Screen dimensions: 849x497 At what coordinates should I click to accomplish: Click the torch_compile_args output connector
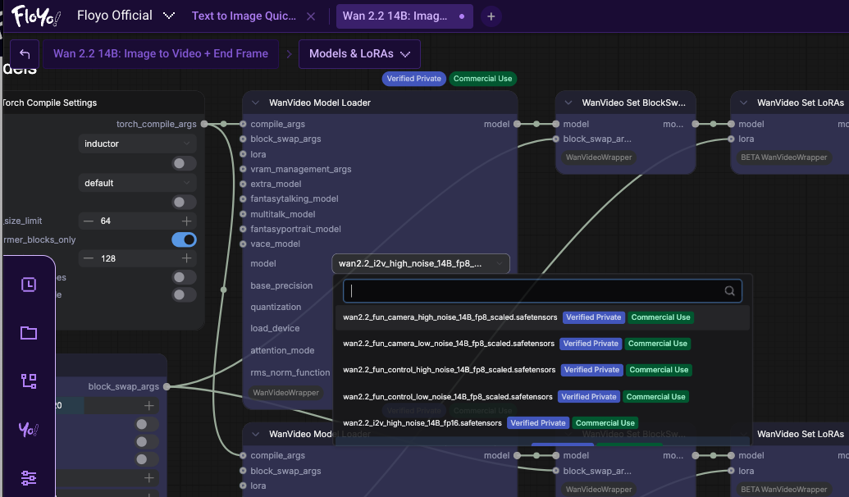204,124
